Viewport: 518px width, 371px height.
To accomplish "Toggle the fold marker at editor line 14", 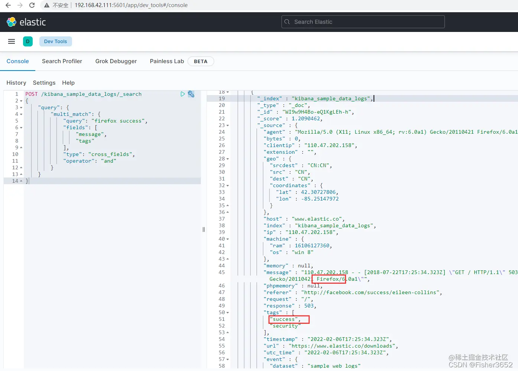I will click(x=21, y=181).
